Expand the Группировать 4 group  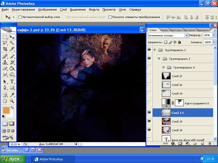(x=163, y=67)
